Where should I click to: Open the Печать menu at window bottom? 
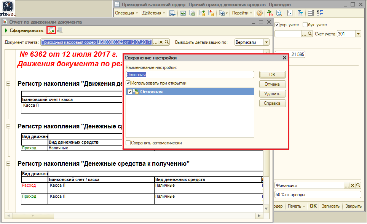[296, 206]
